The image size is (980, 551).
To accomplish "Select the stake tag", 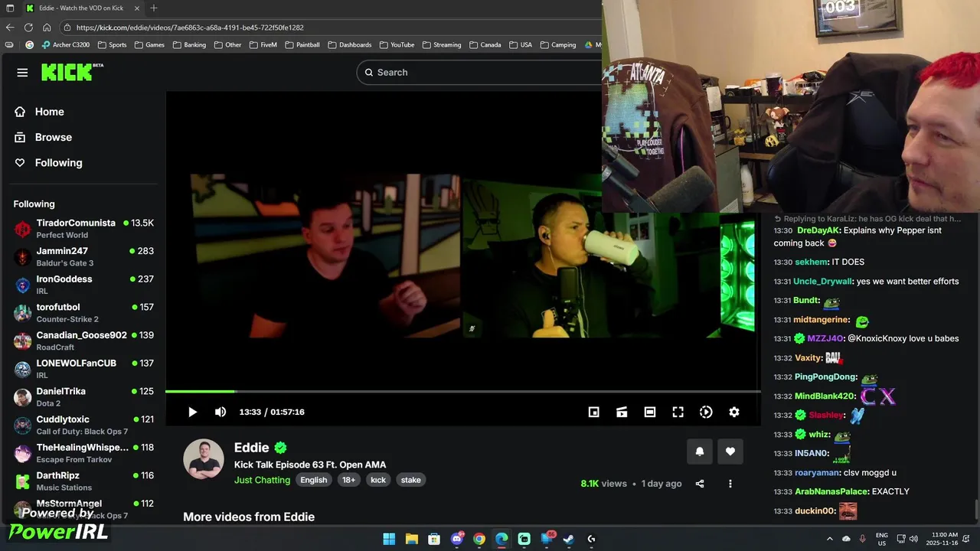I will tap(411, 480).
